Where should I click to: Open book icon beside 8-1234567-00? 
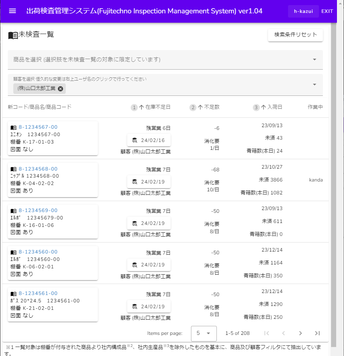[14, 128]
